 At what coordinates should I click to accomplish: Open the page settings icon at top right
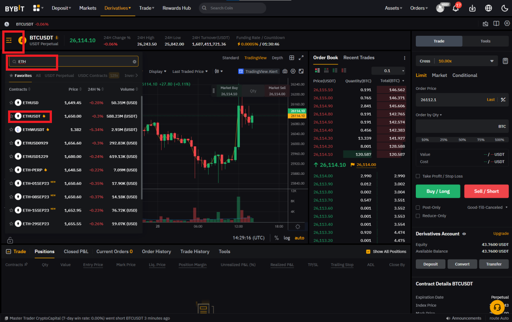pos(507,24)
